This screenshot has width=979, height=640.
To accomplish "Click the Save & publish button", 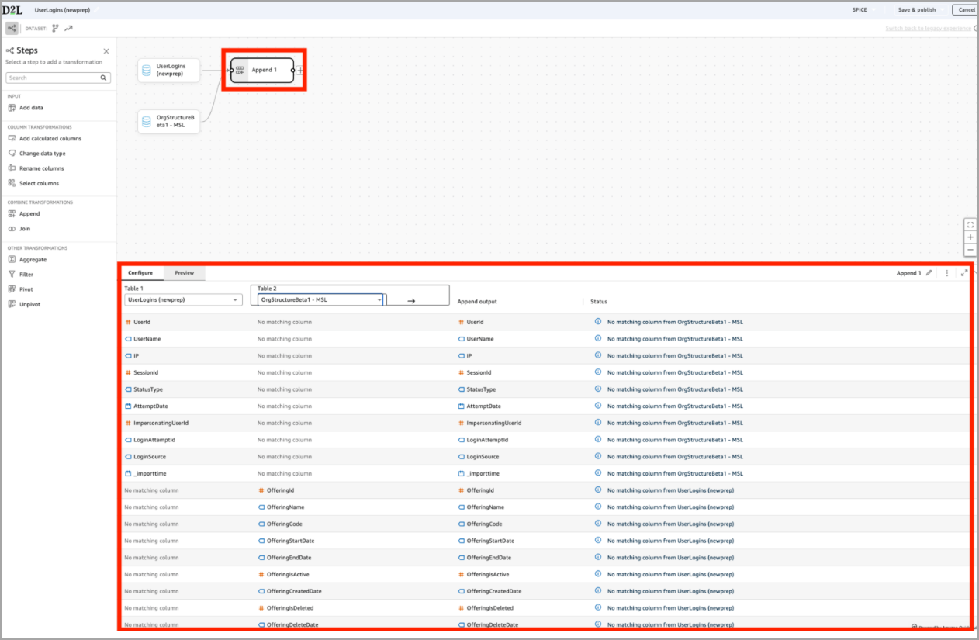I will (916, 9).
